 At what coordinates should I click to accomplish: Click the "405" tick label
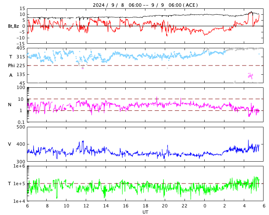pyautogui.click(x=21, y=48)
